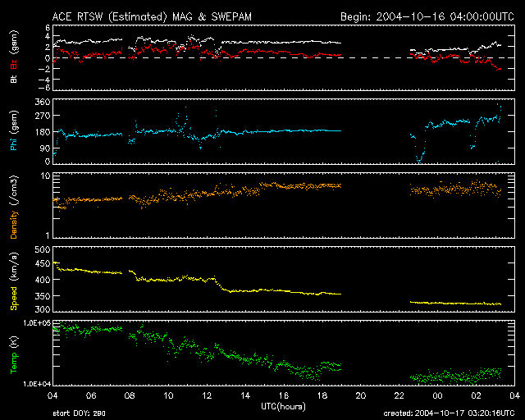The image size is (525, 420).
Task: Select the "350" tick on the Speed axis
Action: tap(43, 296)
